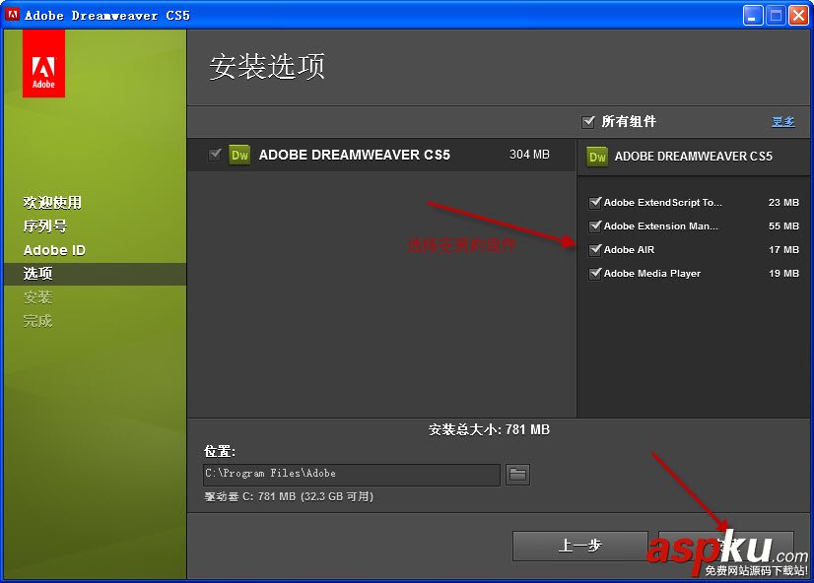Click the Adobe title bar icon
814x583 pixels.
pyautogui.click(x=12, y=15)
